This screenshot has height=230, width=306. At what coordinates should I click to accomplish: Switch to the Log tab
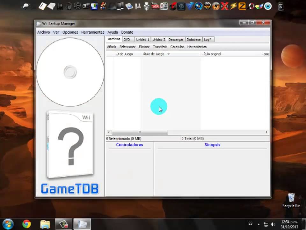pyautogui.click(x=208, y=40)
